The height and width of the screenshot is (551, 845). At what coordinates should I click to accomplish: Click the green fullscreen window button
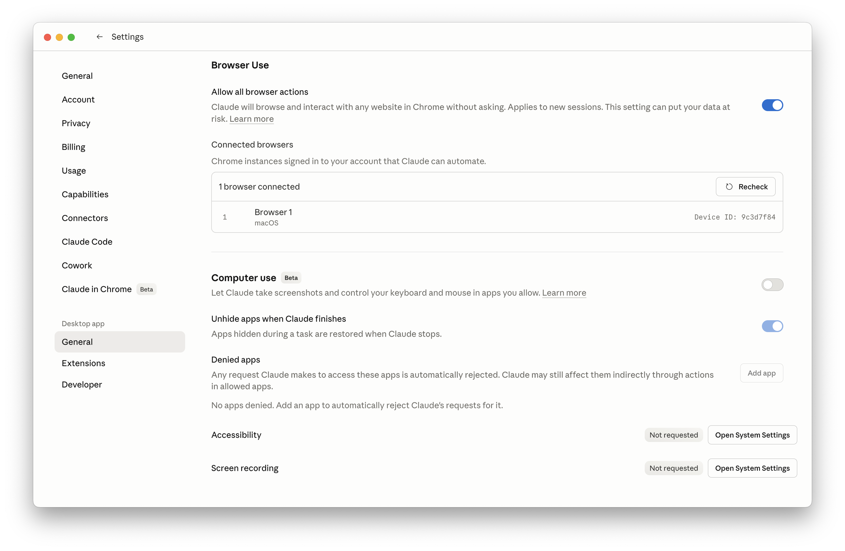(72, 37)
